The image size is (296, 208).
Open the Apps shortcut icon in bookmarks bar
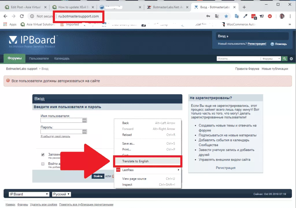(5, 25)
